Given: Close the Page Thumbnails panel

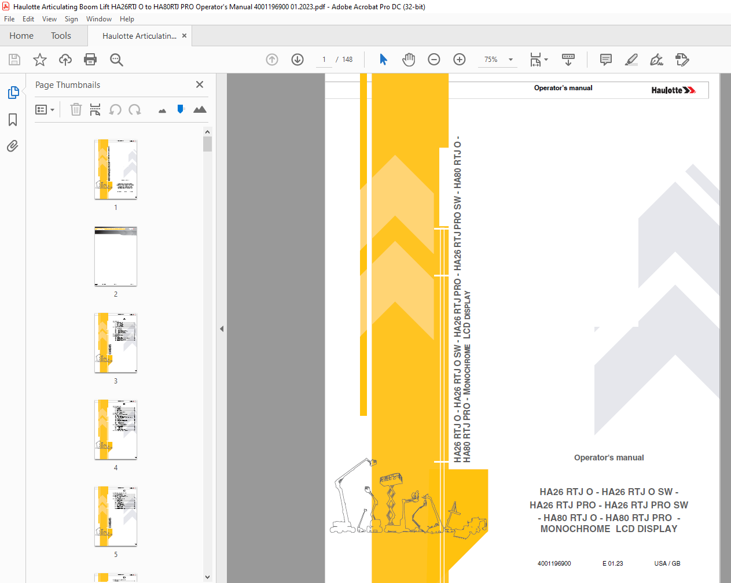Looking at the screenshot, I should (200, 84).
